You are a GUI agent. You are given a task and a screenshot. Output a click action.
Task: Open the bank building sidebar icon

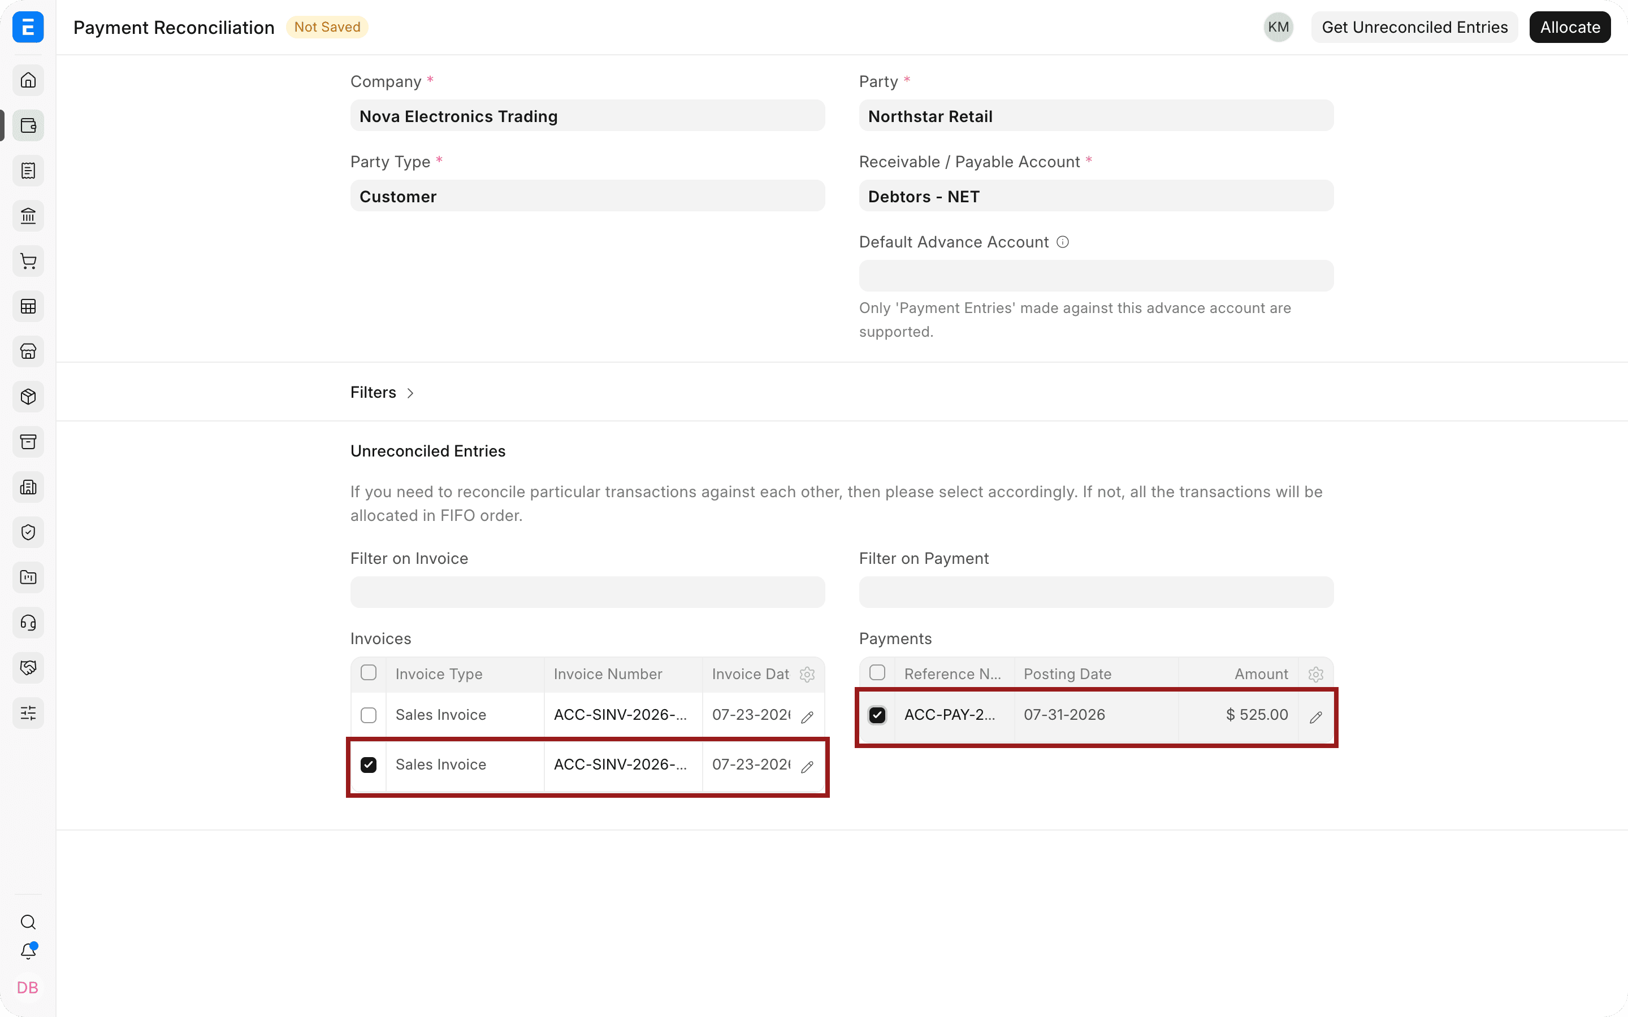point(28,216)
